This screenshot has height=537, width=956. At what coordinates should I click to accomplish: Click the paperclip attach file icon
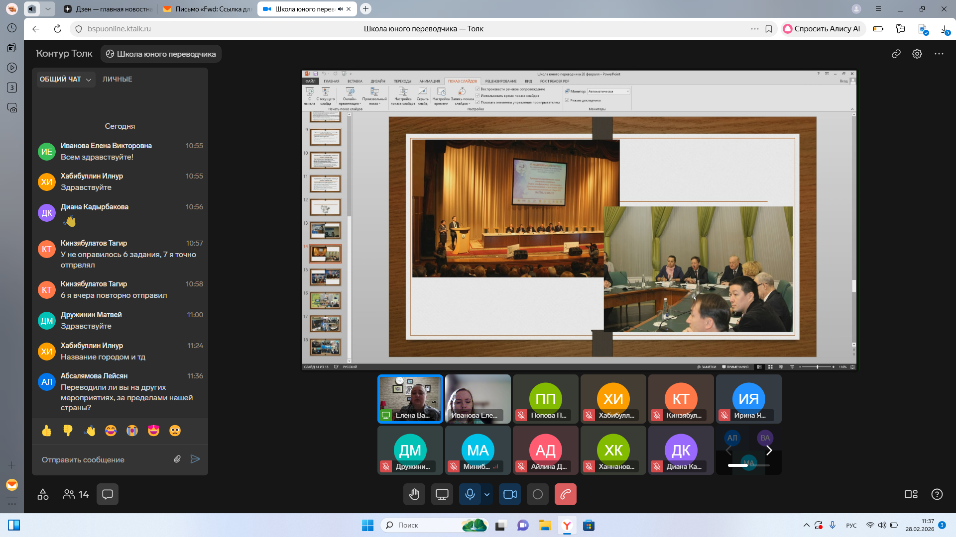(x=177, y=459)
